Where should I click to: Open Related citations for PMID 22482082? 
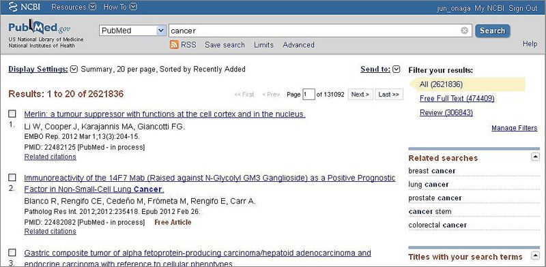point(50,231)
